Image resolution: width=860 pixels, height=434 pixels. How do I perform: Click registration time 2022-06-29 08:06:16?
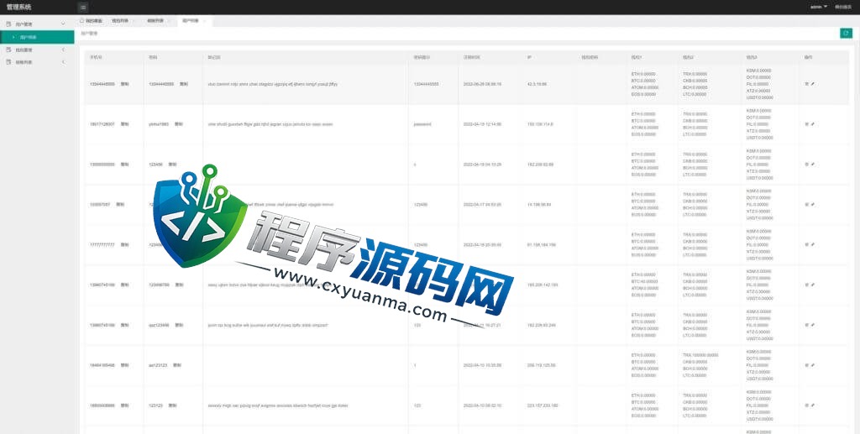[x=482, y=84]
